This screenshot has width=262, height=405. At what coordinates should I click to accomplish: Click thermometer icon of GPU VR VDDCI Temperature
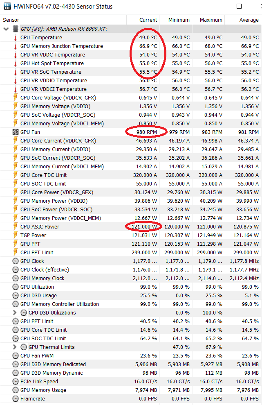coord(16,89)
